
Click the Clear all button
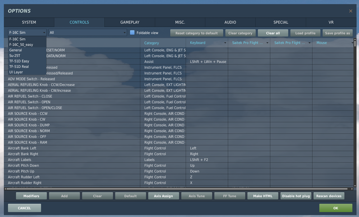tap(273, 33)
